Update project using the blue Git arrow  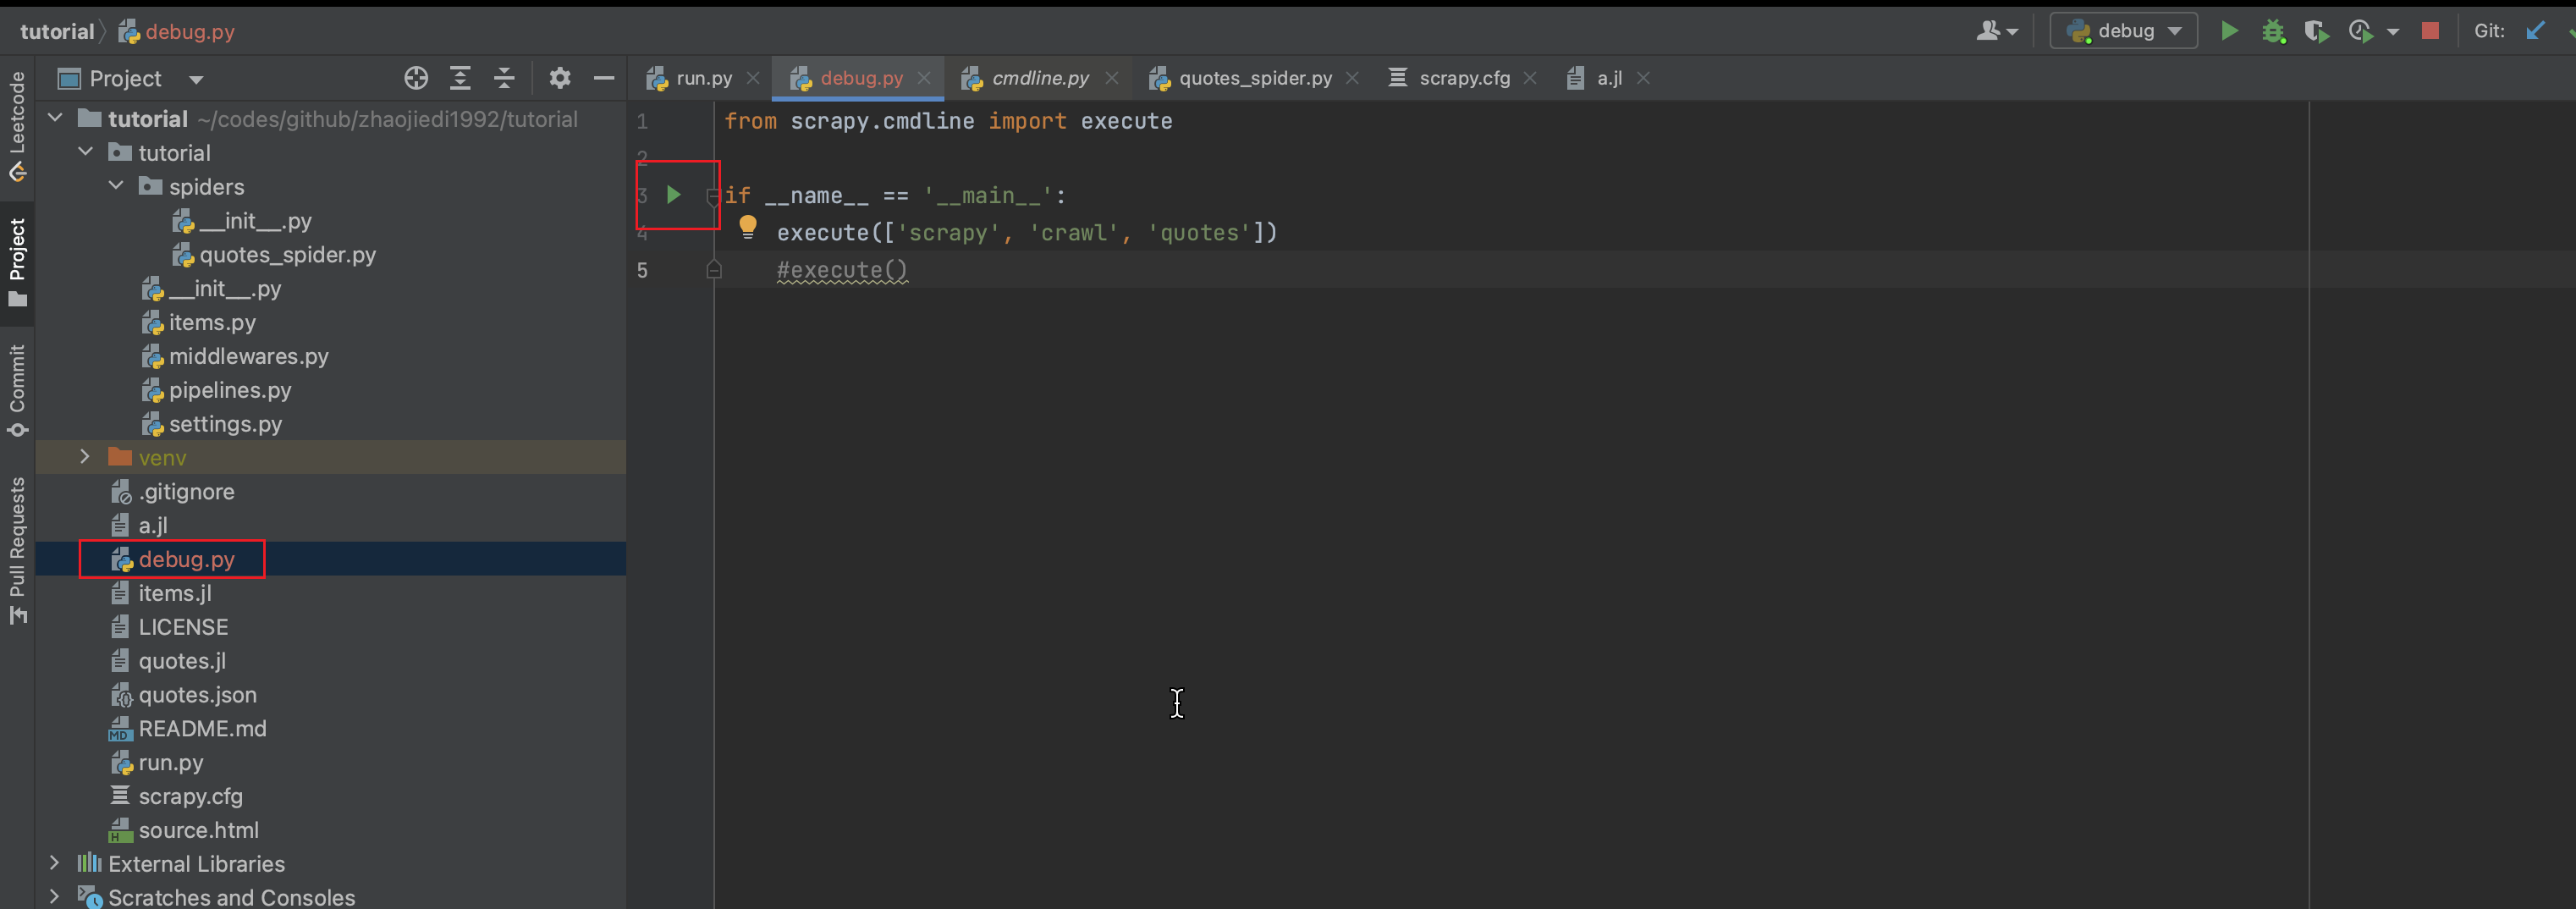(2535, 31)
